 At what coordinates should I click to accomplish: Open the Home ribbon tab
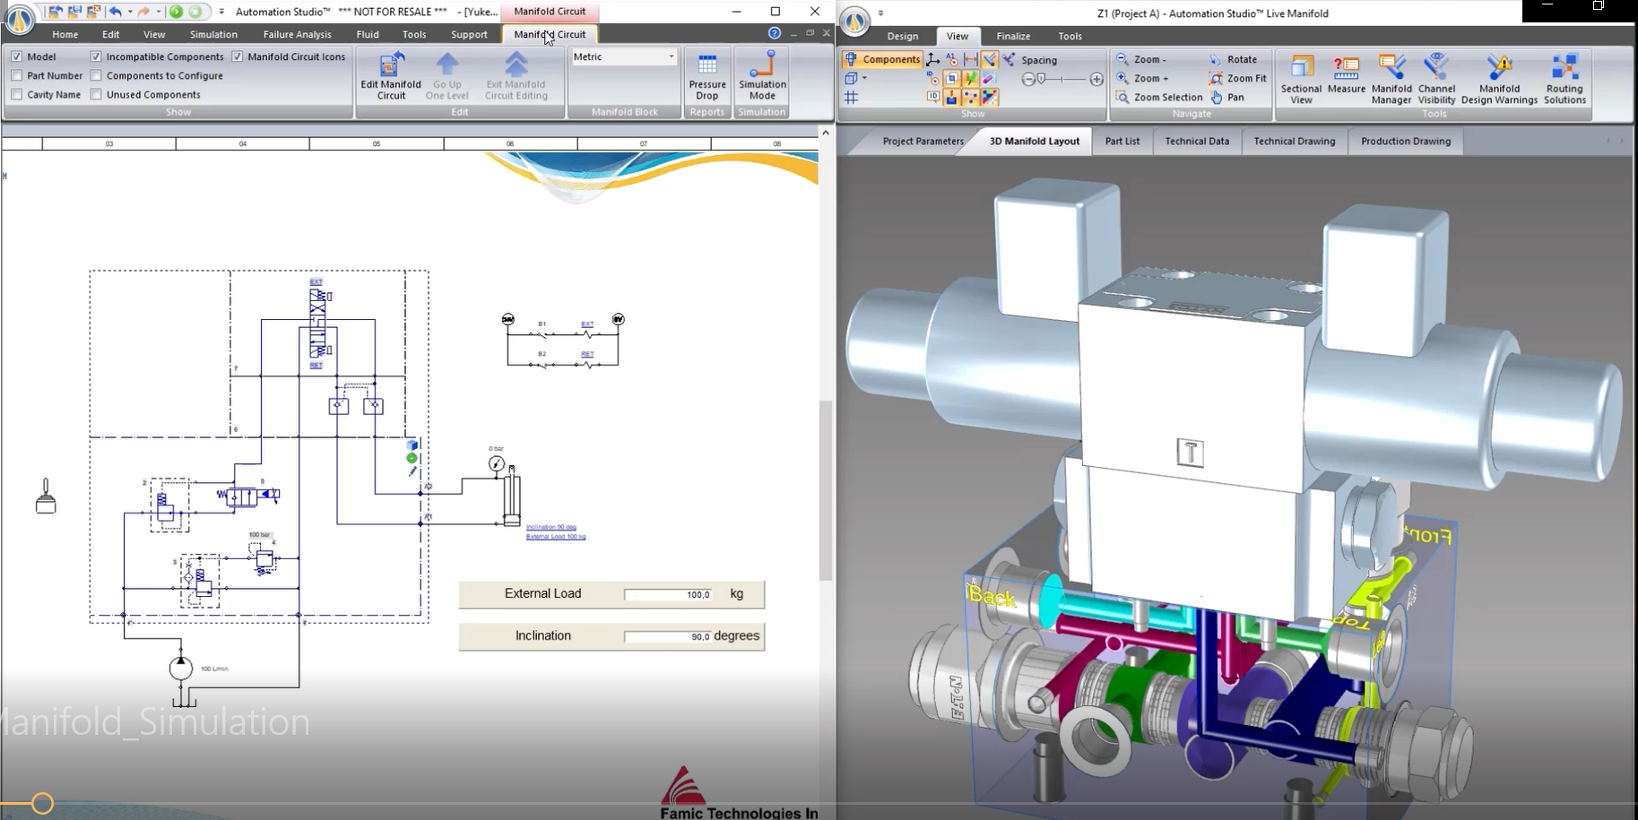65,34
